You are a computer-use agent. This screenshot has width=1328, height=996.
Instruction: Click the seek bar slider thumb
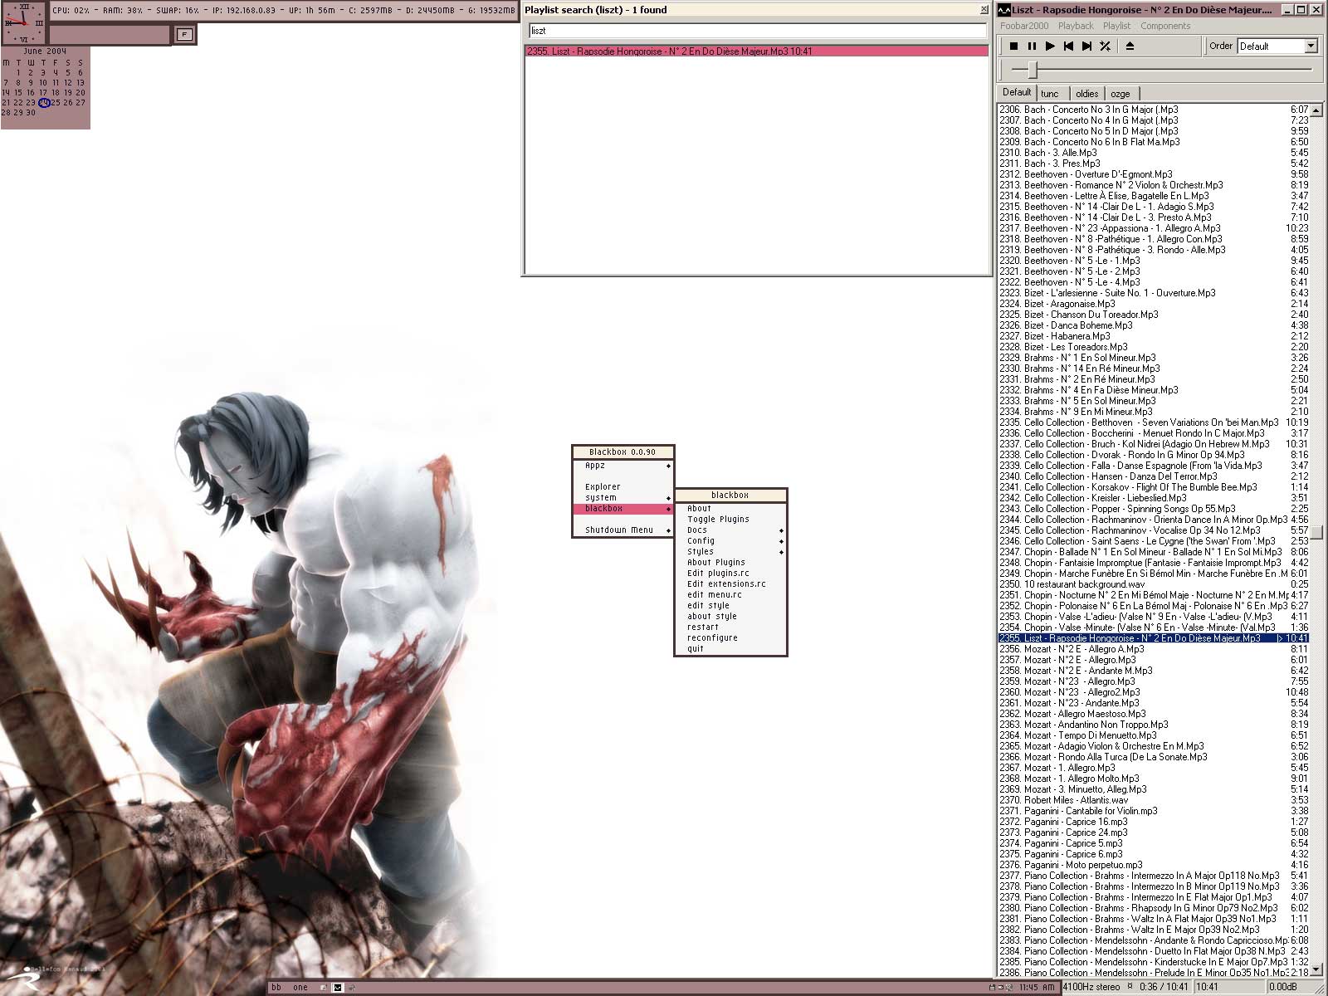tap(1033, 70)
